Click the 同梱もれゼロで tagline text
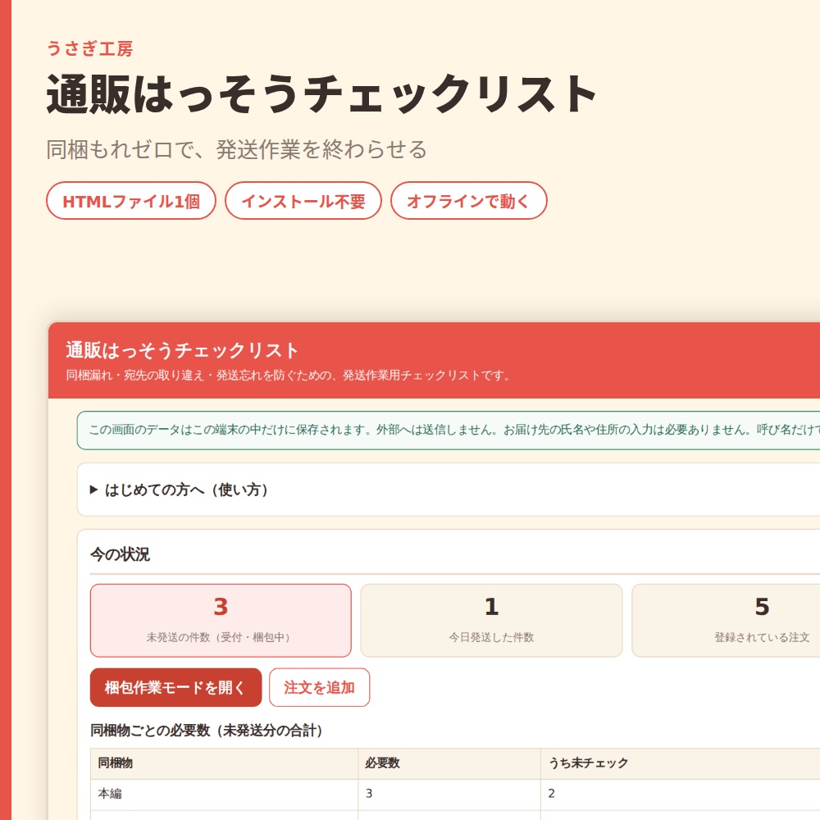This screenshot has width=820, height=820. 236,149
